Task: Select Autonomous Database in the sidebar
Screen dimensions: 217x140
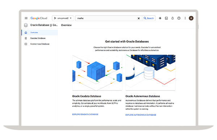Action: click(39, 44)
